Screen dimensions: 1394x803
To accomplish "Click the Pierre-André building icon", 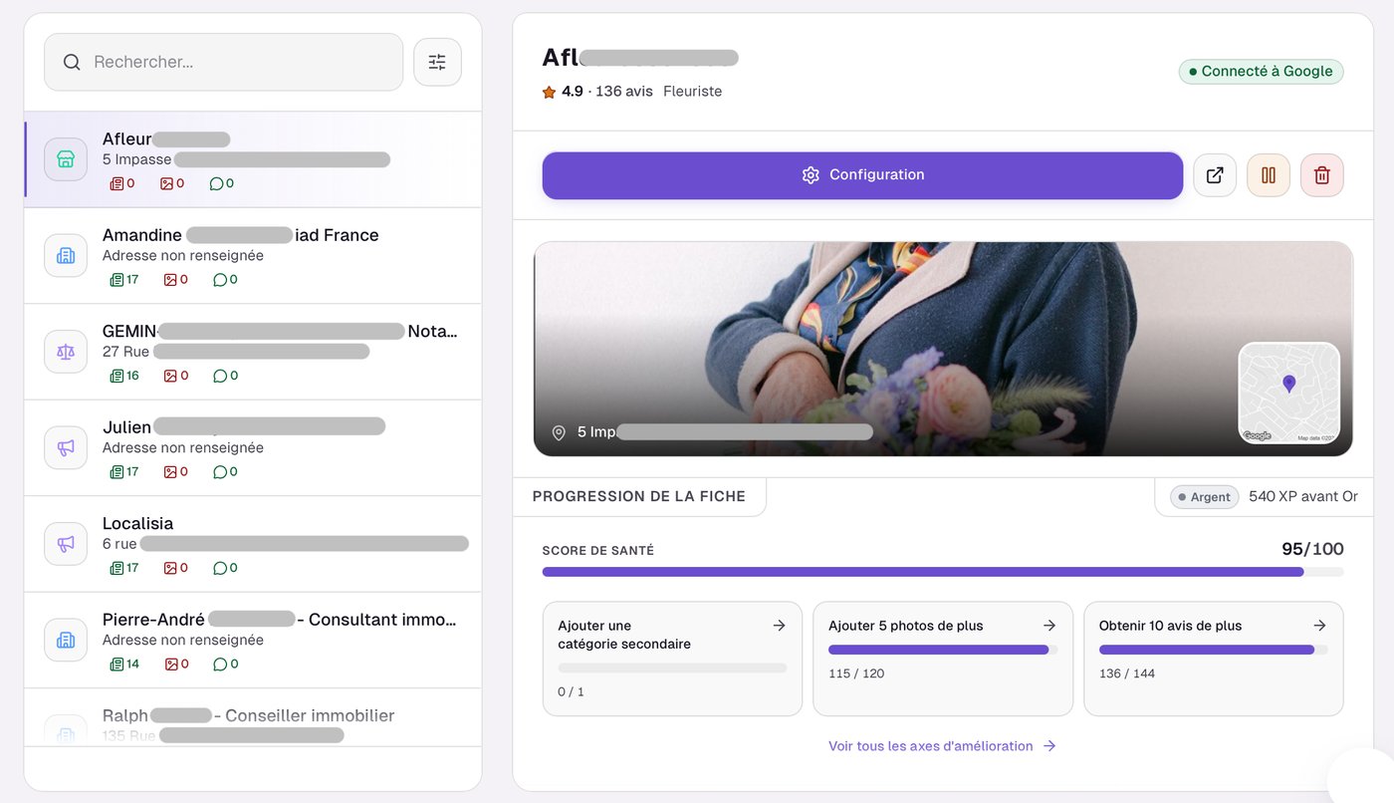I will [66, 640].
